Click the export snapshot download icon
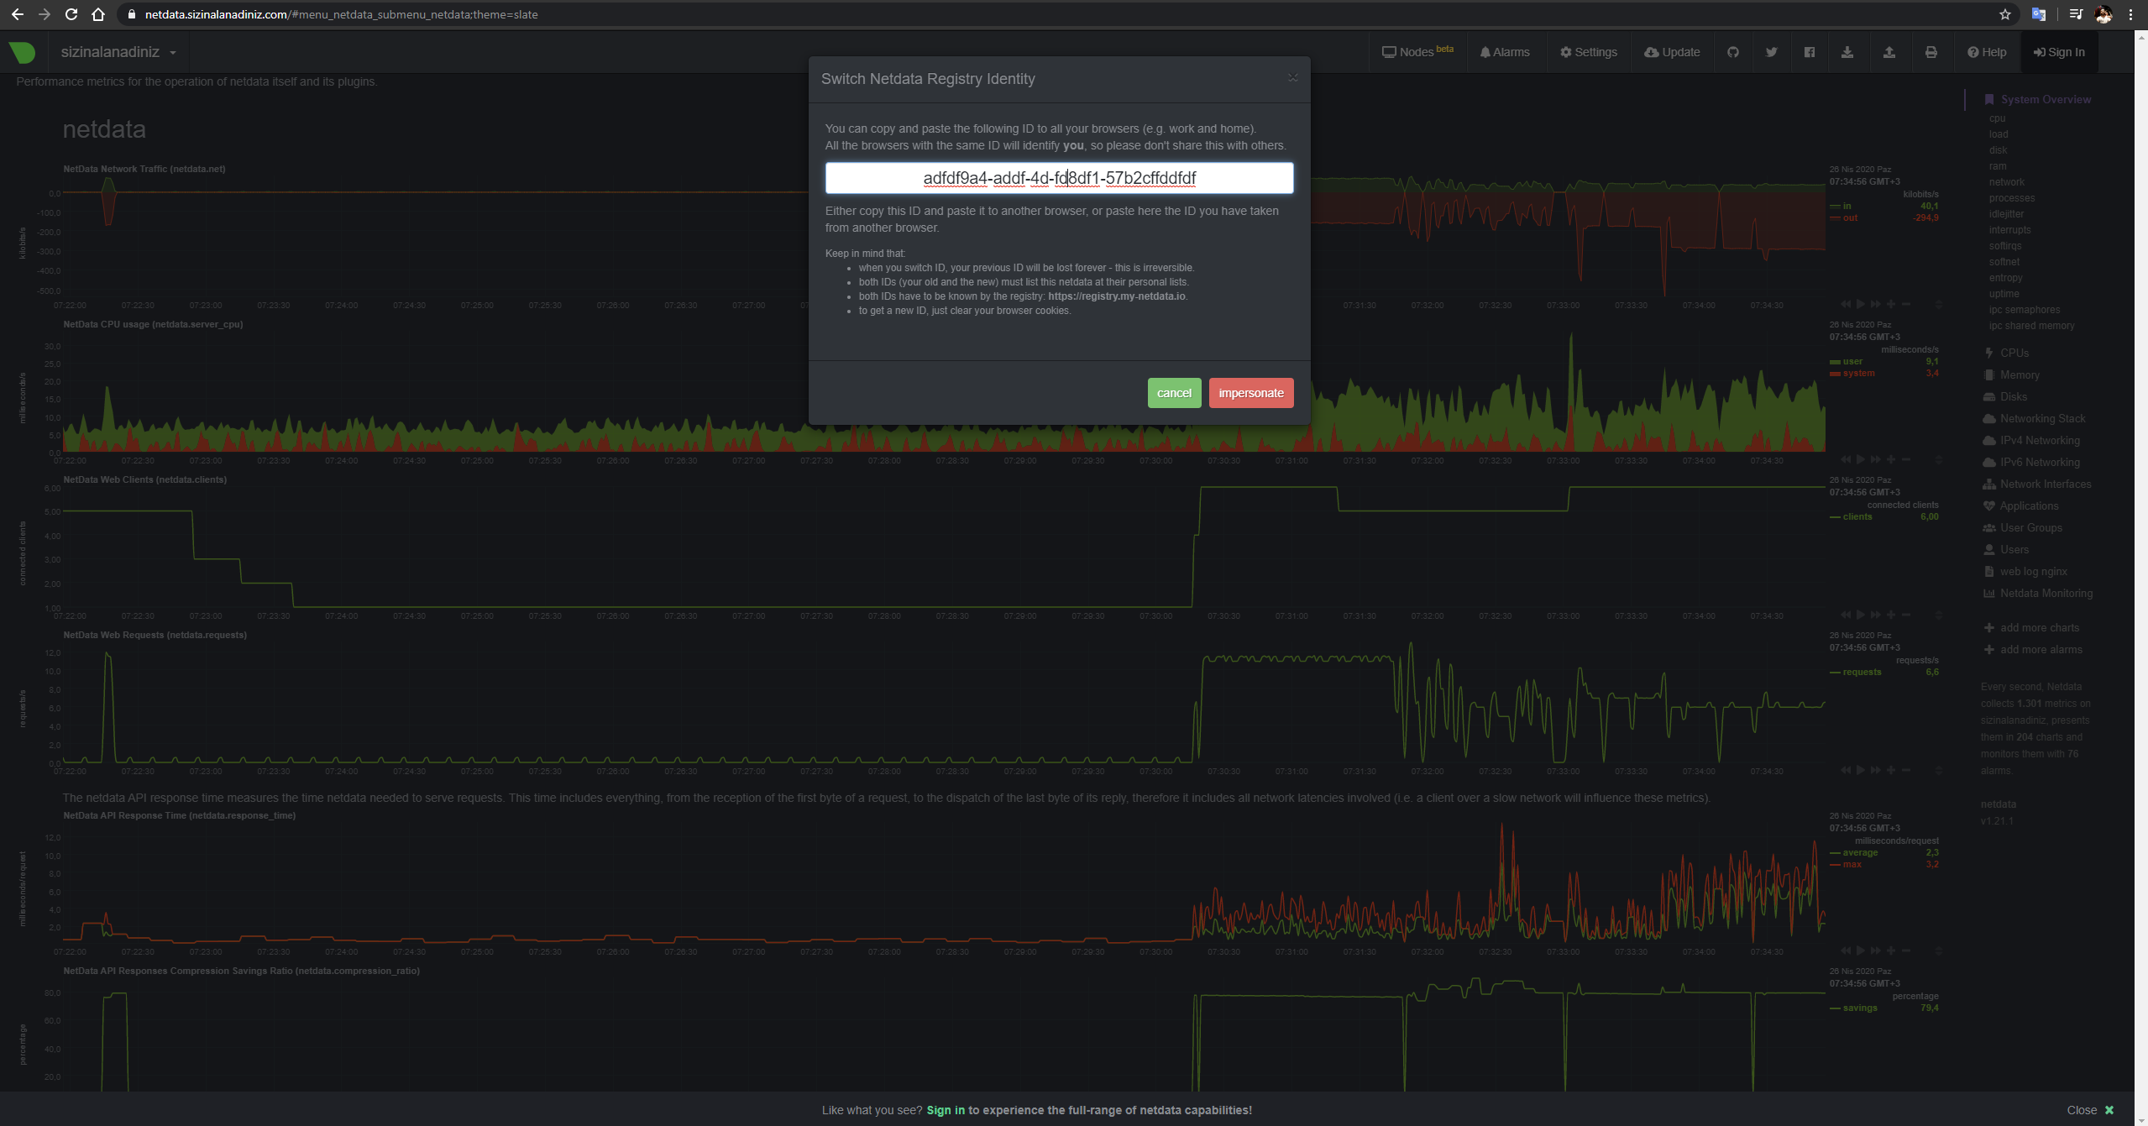The height and width of the screenshot is (1126, 2148). (1847, 52)
